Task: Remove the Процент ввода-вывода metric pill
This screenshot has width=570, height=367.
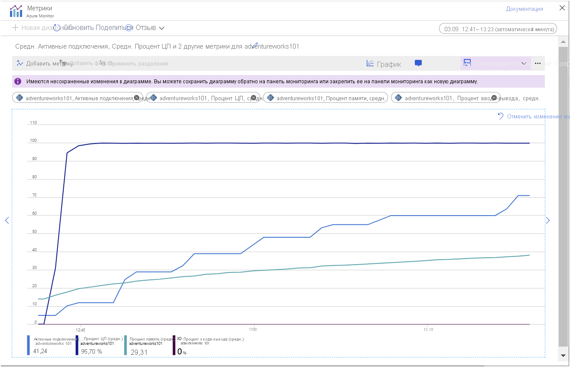Action: (494, 98)
